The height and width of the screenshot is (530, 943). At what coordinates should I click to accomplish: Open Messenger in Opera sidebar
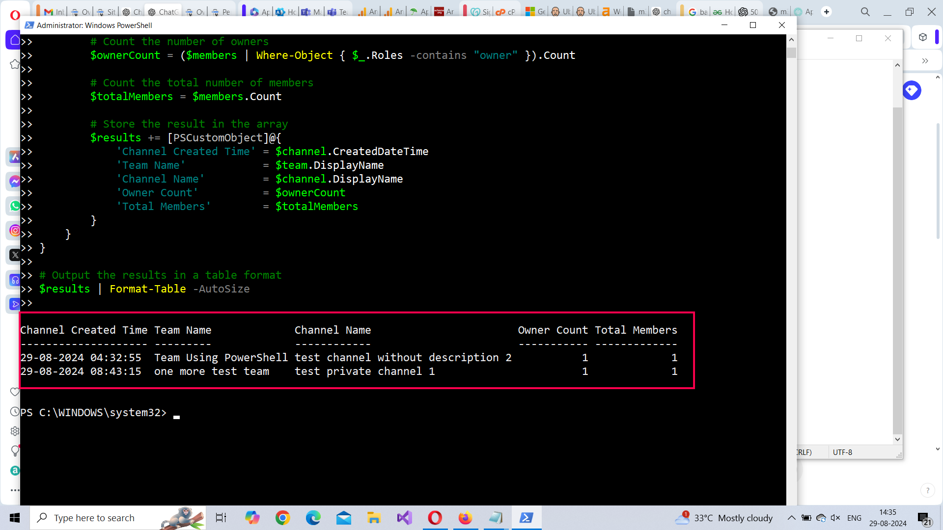(x=15, y=181)
